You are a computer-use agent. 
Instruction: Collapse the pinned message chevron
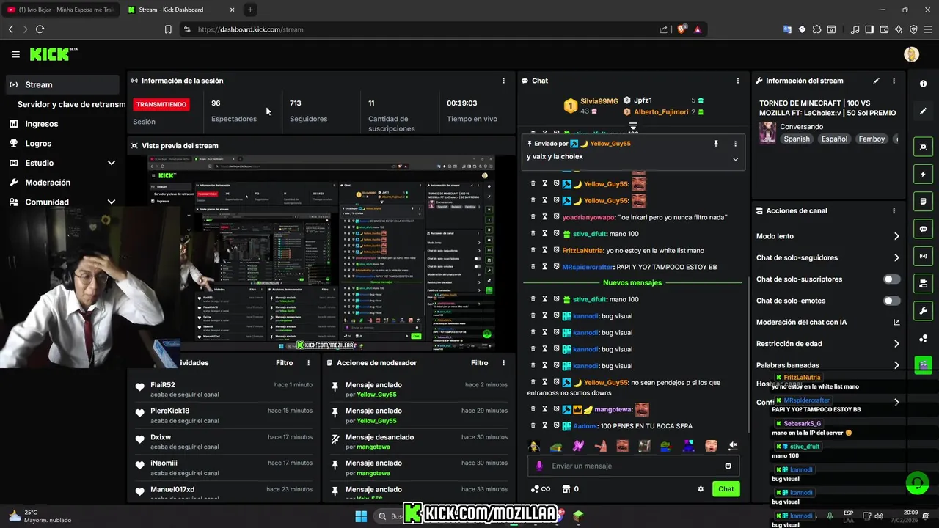735,159
